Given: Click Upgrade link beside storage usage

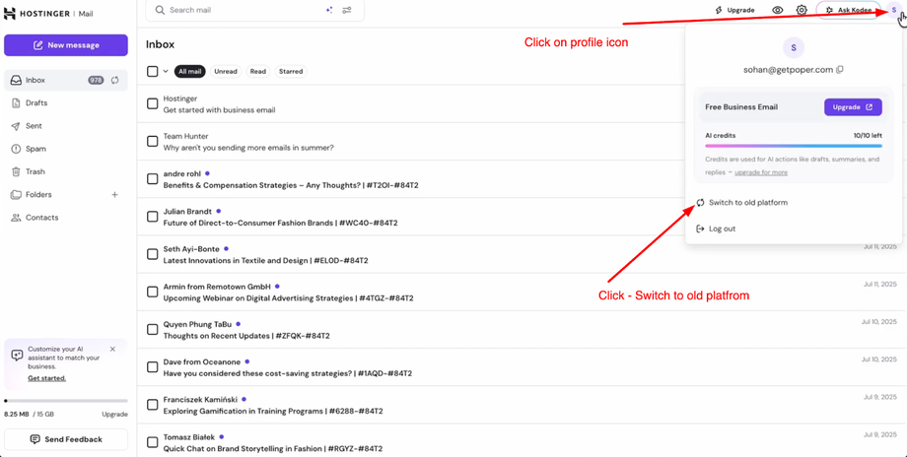Looking at the screenshot, I should tap(115, 415).
